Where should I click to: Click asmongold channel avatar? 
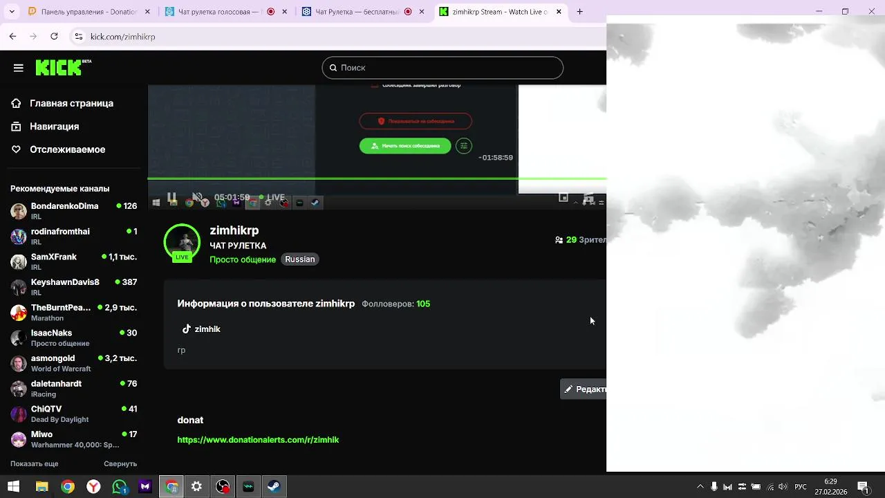(x=19, y=363)
